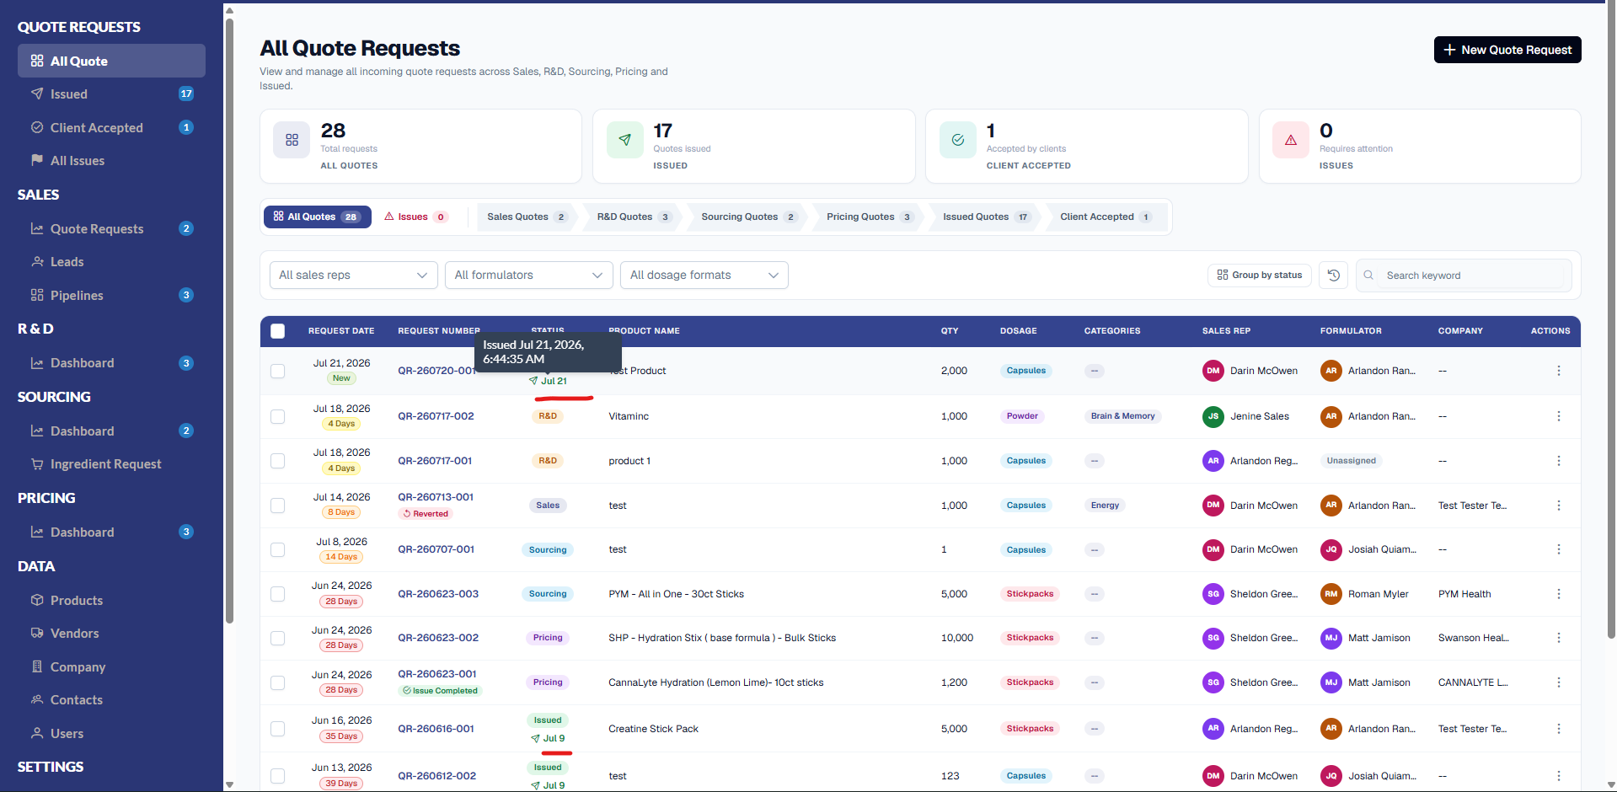Check the box for QR-260623-003 row
Image resolution: width=1617 pixels, height=792 pixels.
tap(277, 594)
